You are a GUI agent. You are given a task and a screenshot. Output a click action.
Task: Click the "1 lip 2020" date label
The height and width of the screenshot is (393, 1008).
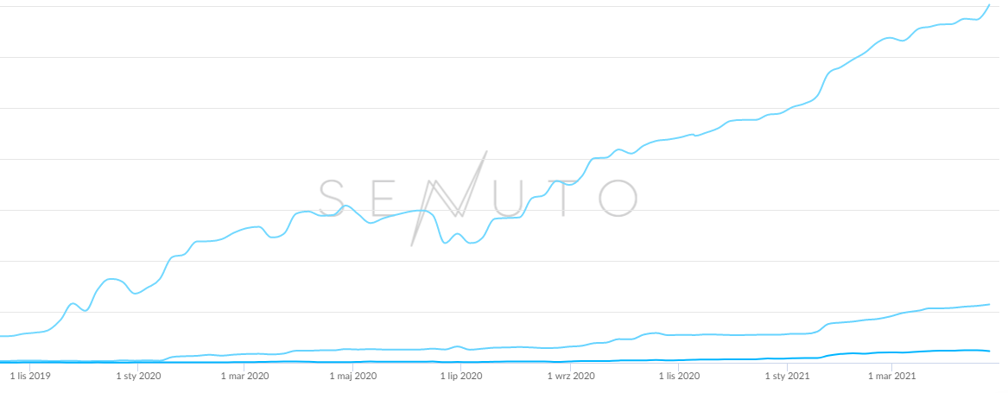461,376
